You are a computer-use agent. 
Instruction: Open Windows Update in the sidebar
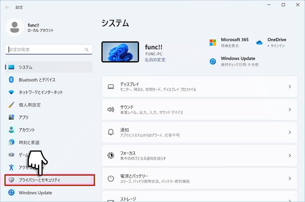point(49,193)
